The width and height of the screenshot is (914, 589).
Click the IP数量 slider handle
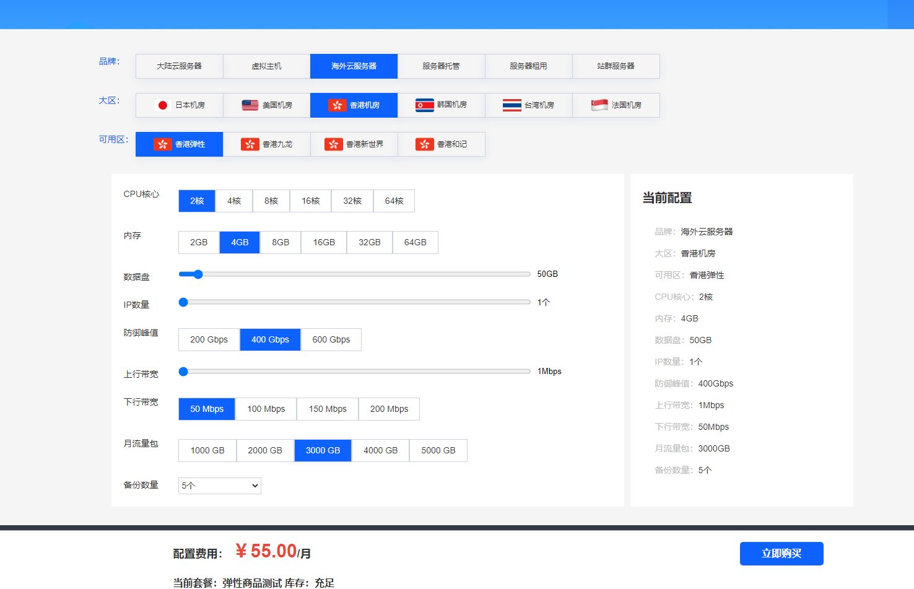pyautogui.click(x=183, y=302)
